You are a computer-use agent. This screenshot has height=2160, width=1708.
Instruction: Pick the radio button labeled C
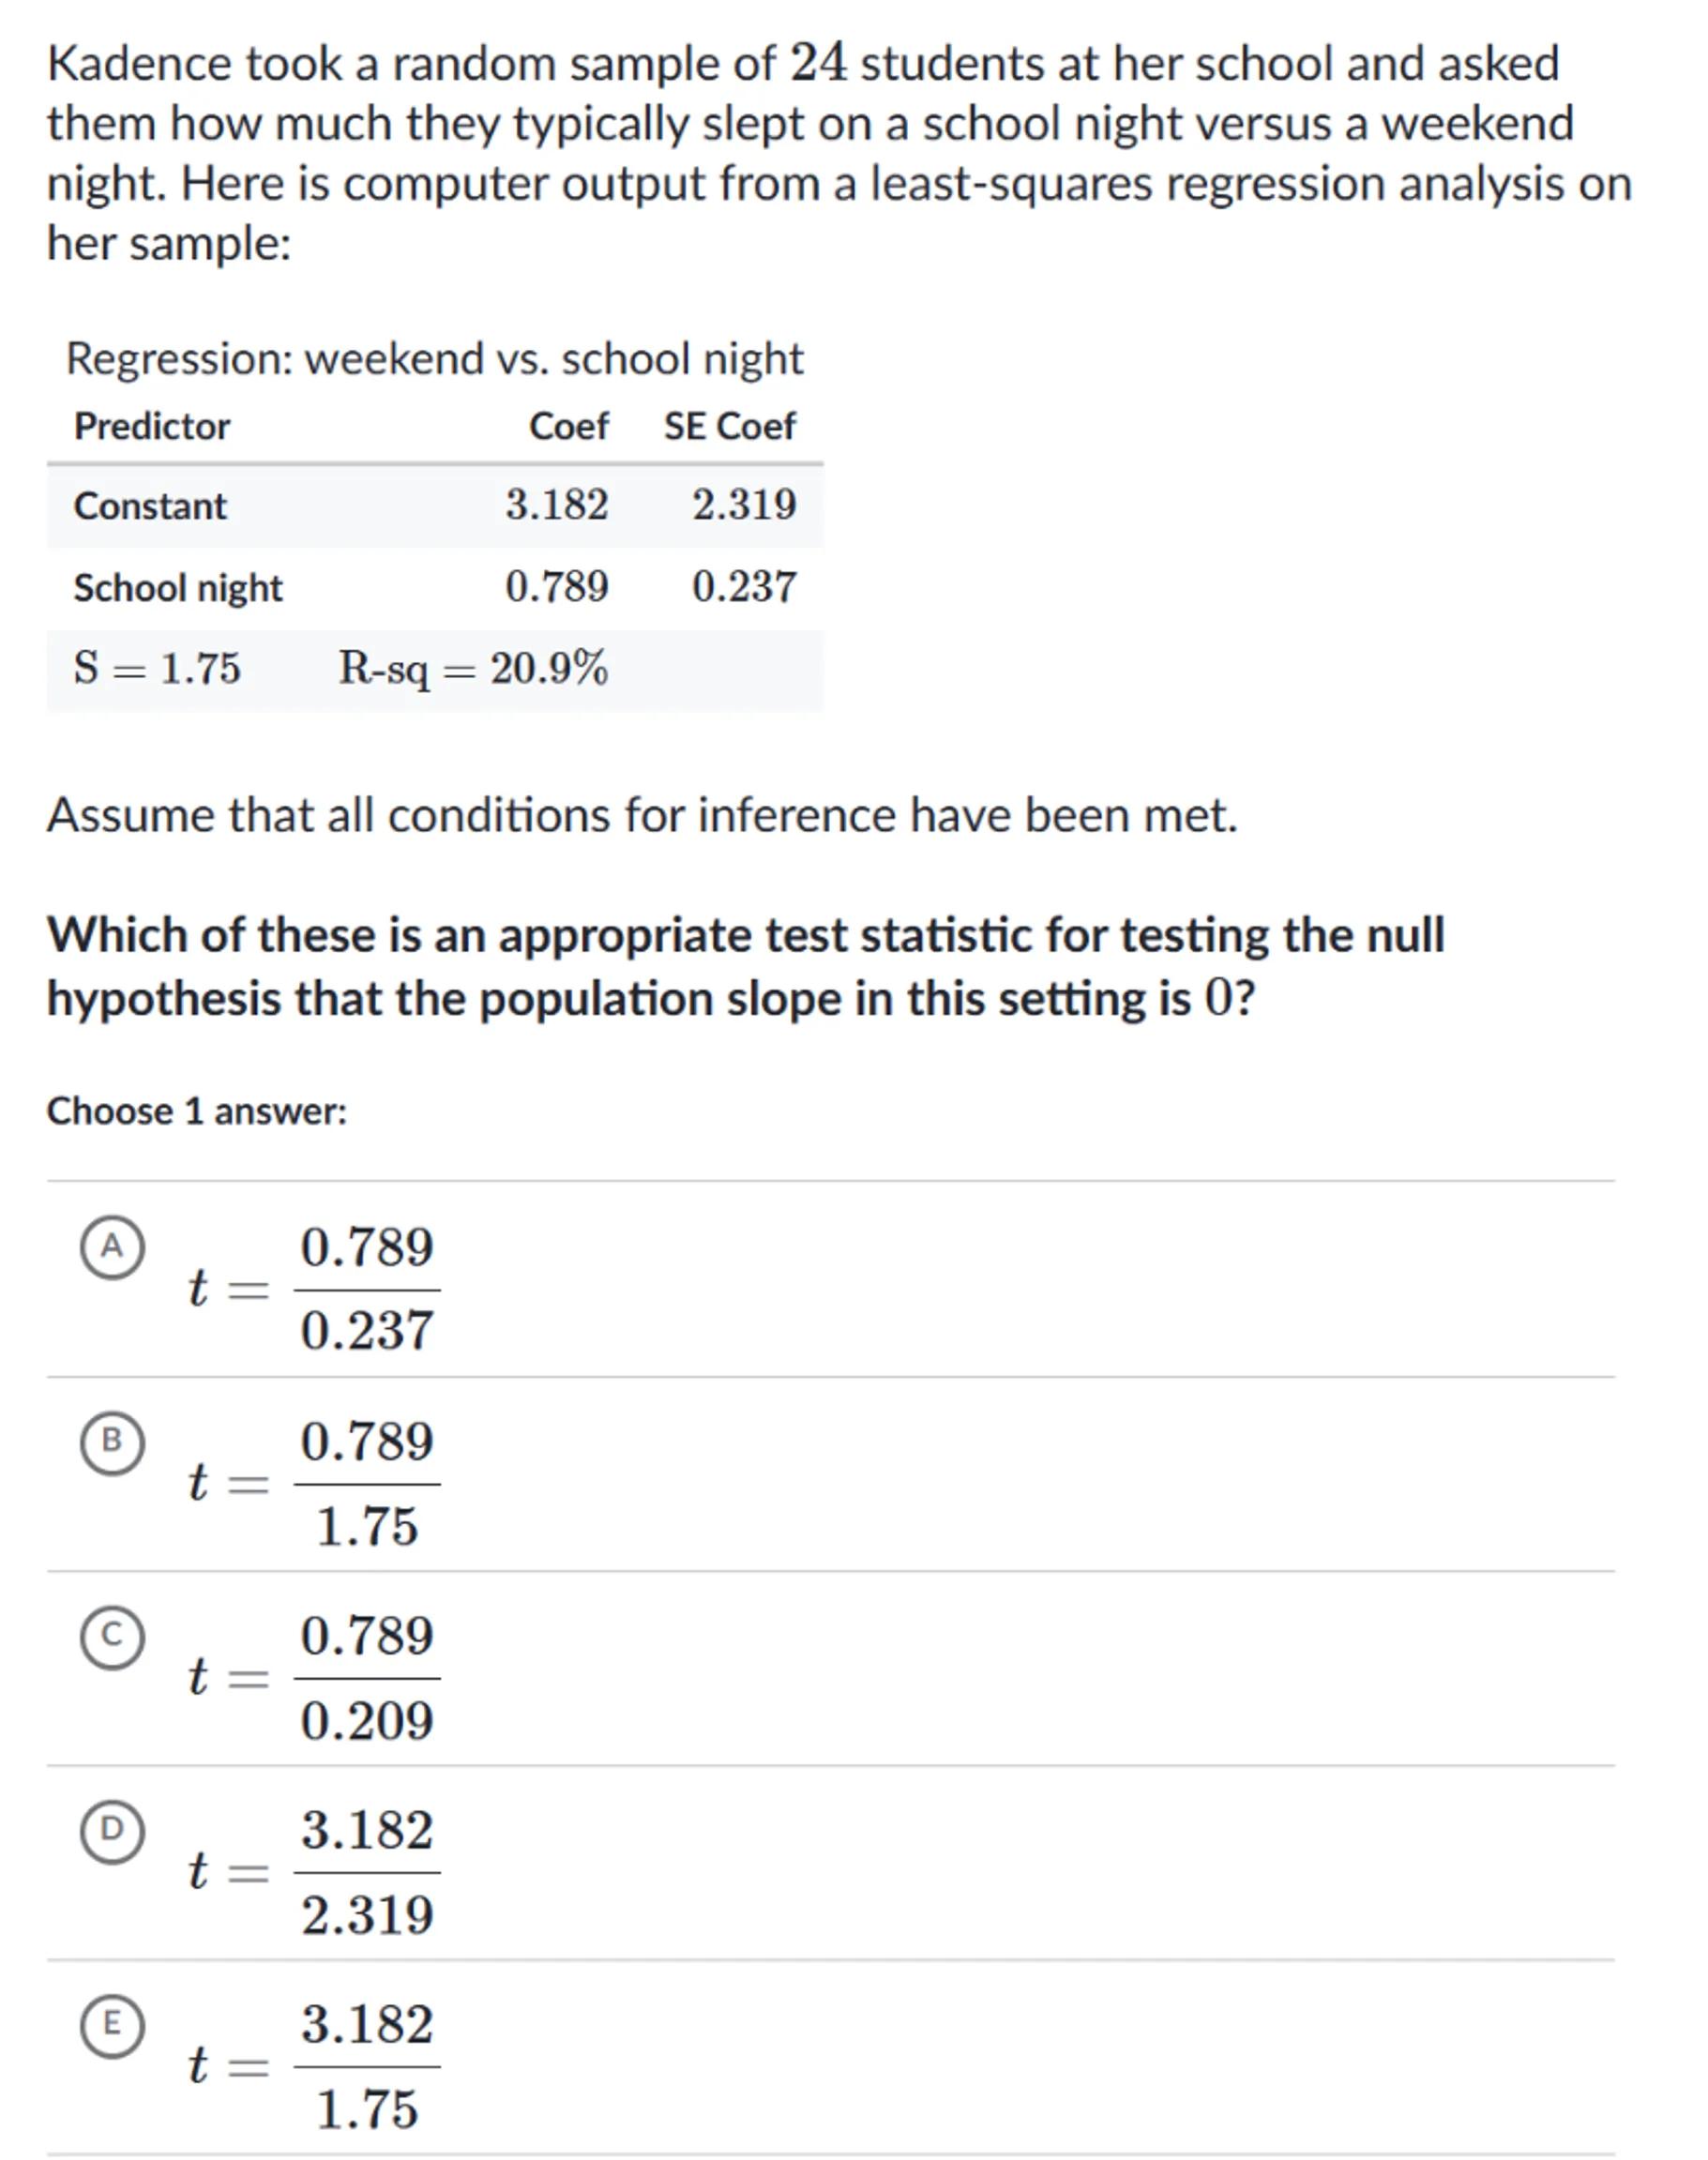click(x=112, y=1637)
